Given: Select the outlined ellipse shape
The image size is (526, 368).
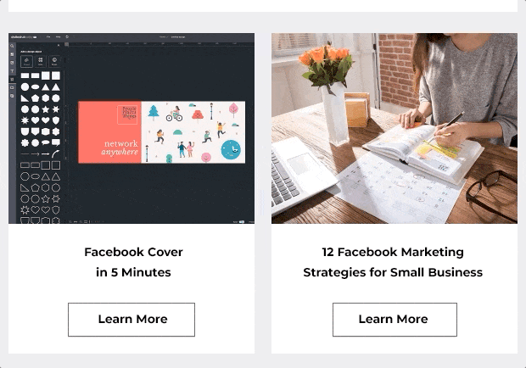Looking at the screenshot, I should [35, 176].
